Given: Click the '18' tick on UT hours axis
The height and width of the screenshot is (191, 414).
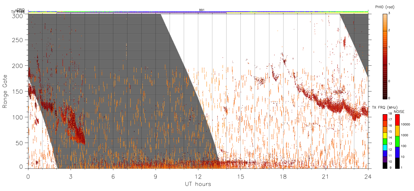Looking at the screenshot, I should (x=283, y=177).
